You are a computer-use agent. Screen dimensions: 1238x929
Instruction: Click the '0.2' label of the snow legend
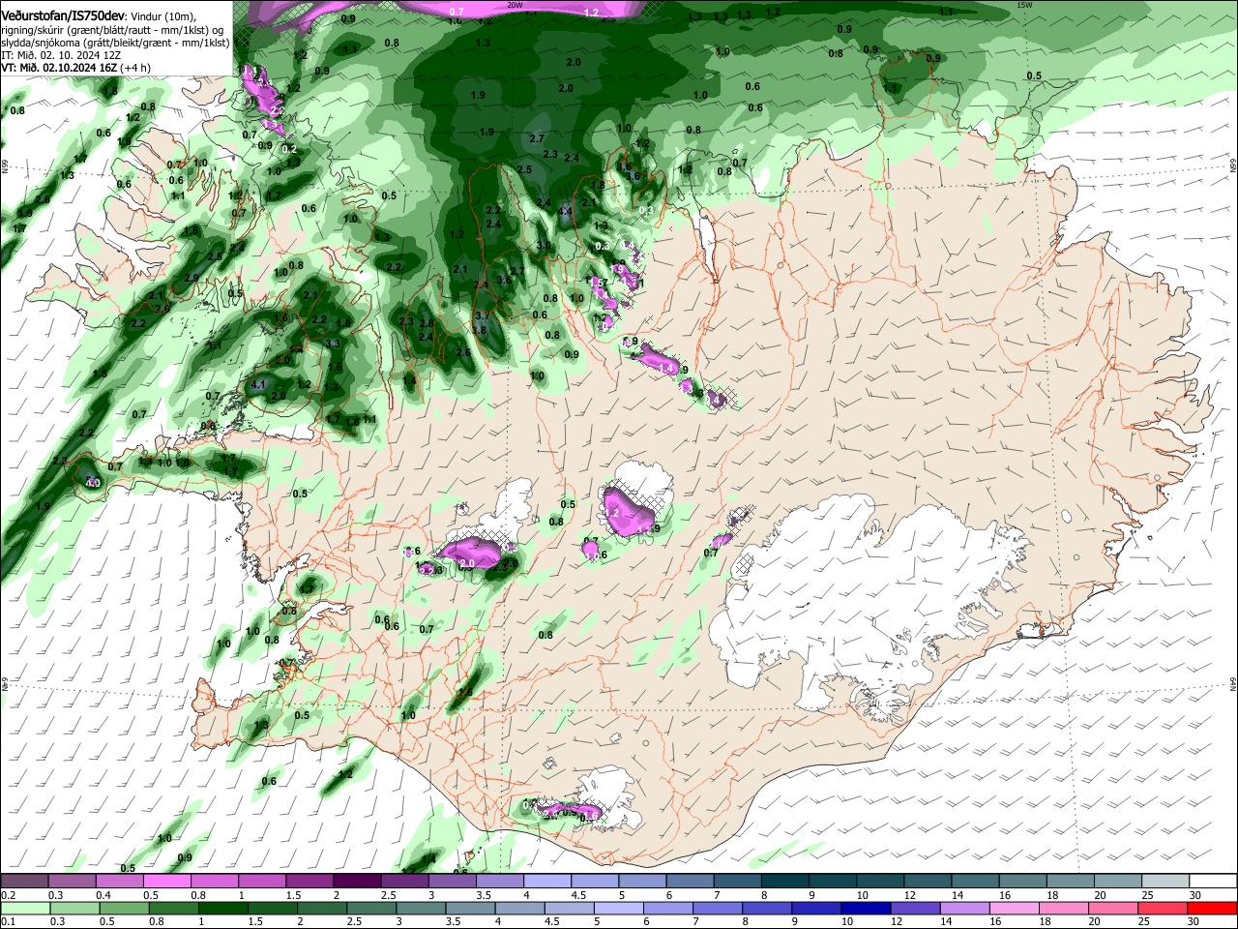pyautogui.click(x=9, y=895)
